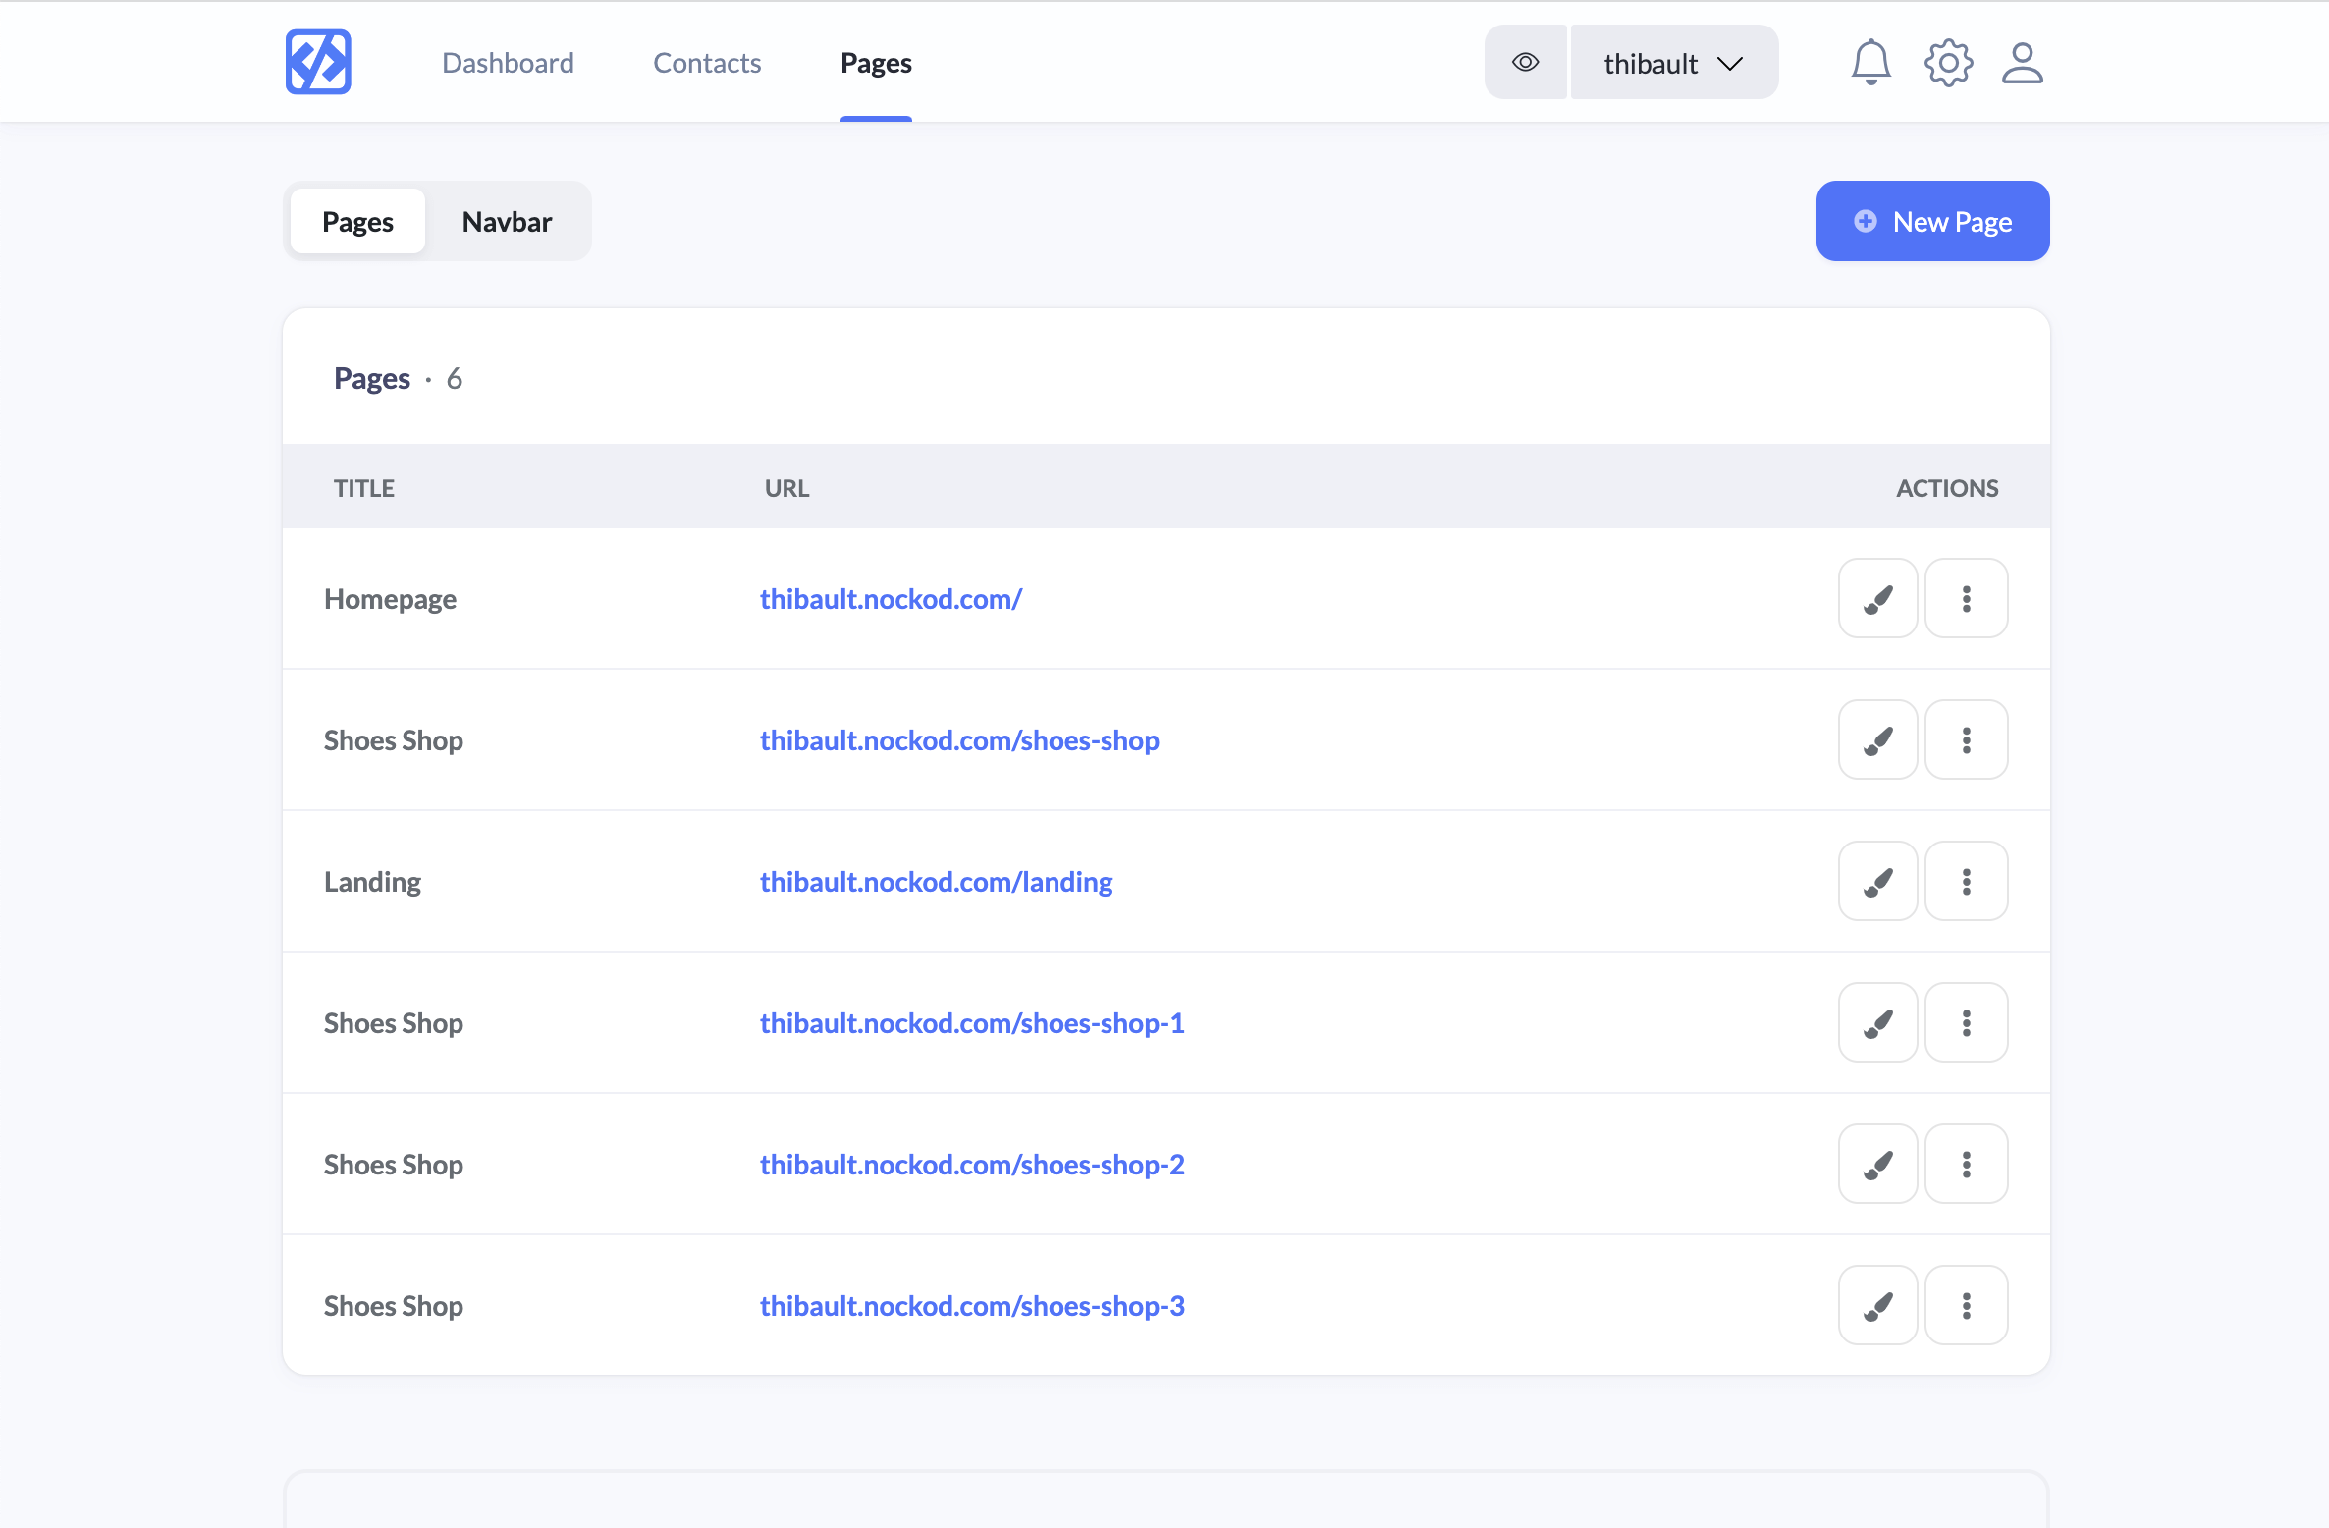The image size is (2329, 1528).
Task: Click the TITLE column header
Action: tap(363, 487)
